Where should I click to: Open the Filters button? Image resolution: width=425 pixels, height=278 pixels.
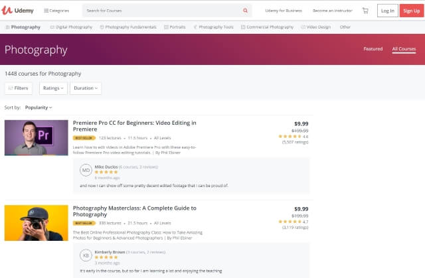tap(19, 88)
